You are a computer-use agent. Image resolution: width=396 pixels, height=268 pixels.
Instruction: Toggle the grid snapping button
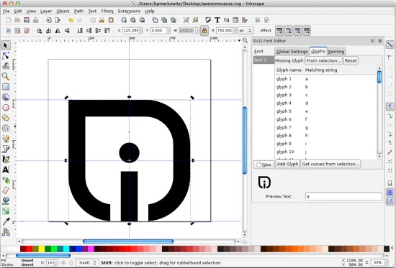(390, 193)
